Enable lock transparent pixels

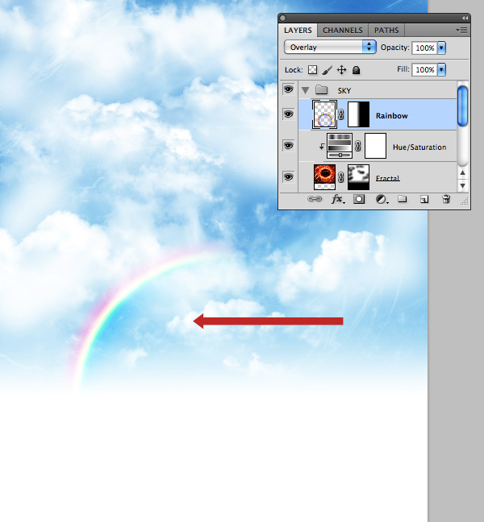(312, 70)
